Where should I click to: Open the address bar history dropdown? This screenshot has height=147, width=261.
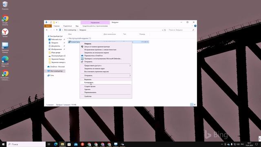[x=162, y=30]
